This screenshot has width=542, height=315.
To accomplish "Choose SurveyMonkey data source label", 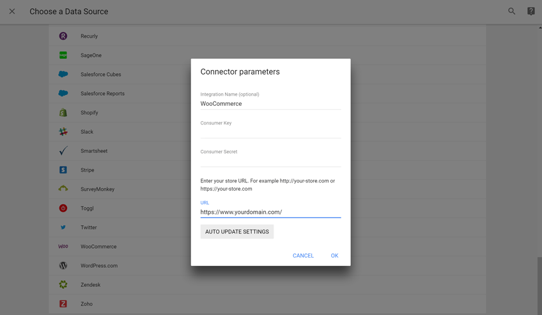I will (98, 189).
